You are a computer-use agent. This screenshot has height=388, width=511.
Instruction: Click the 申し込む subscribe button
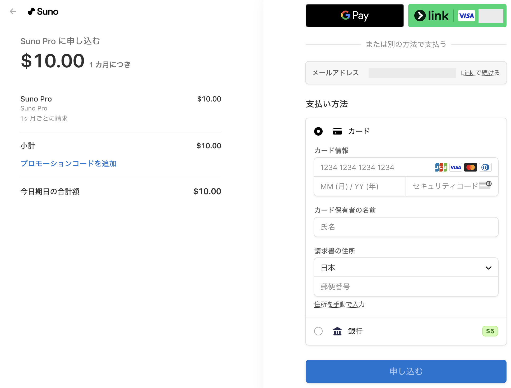[x=406, y=371]
